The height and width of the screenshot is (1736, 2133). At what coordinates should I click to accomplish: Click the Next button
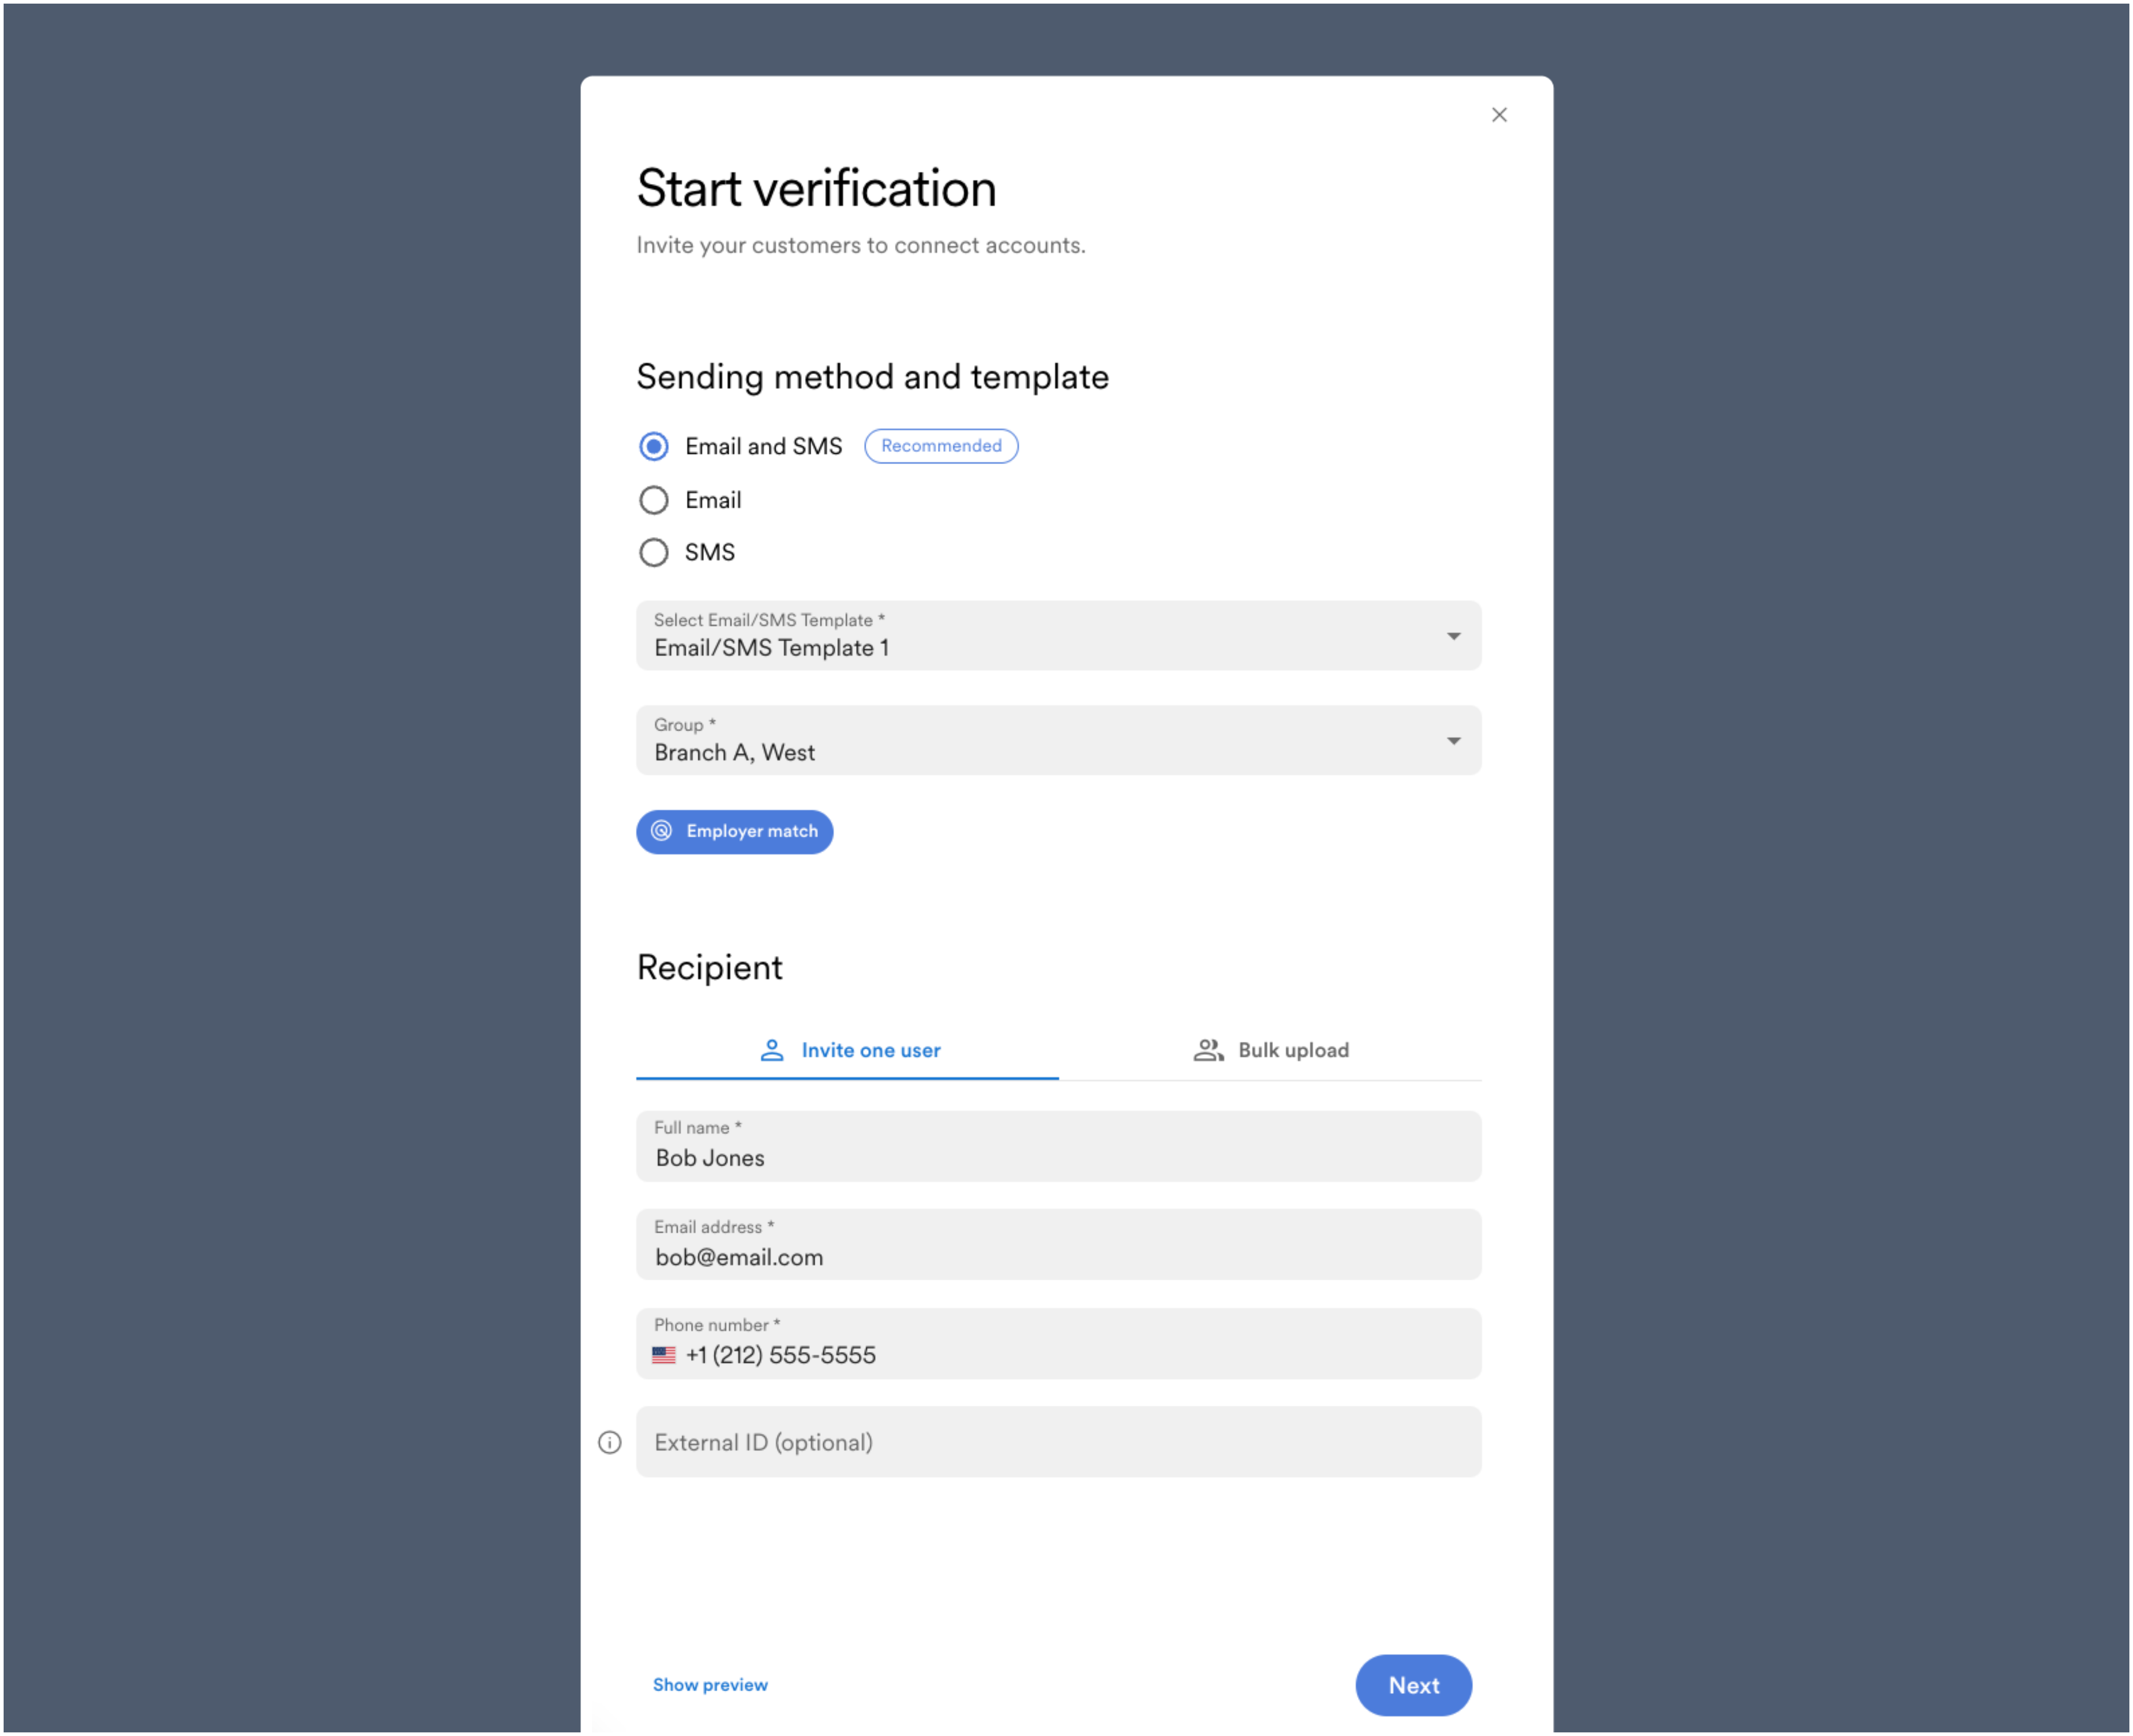click(x=1413, y=1685)
